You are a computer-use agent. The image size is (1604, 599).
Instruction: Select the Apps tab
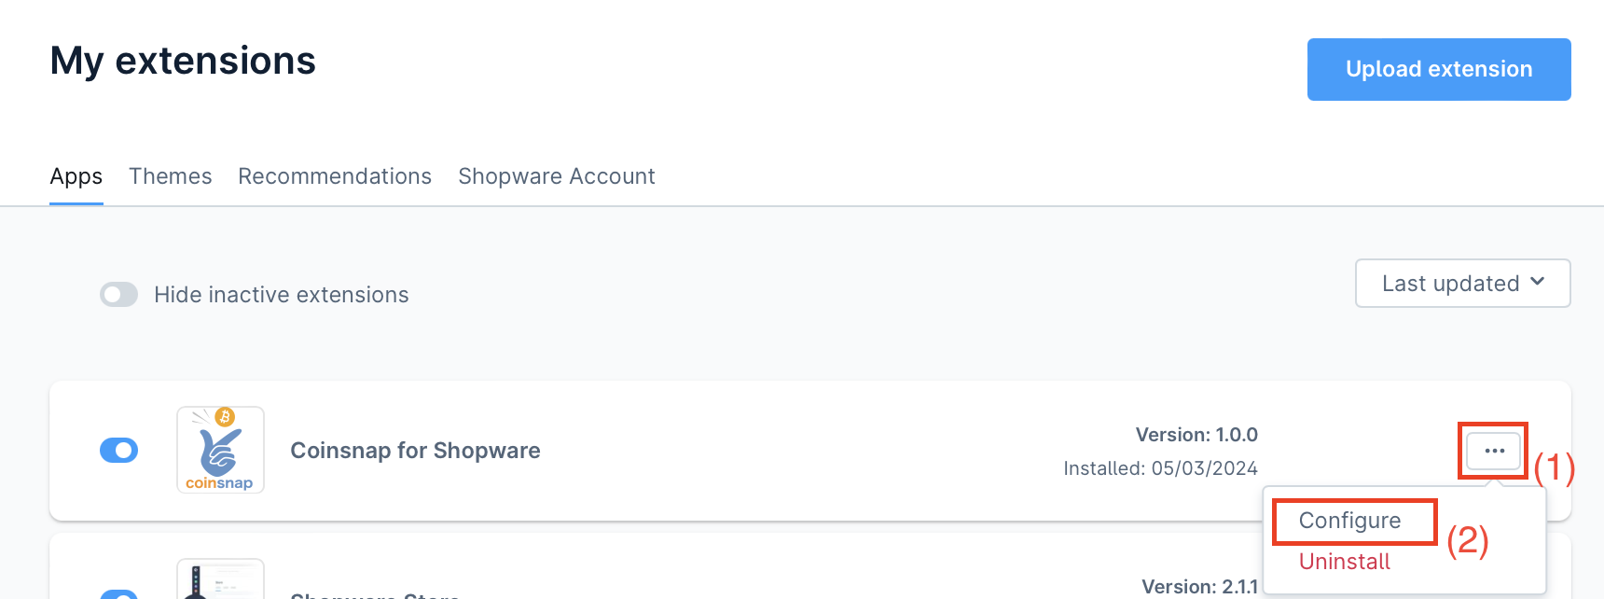tap(76, 176)
